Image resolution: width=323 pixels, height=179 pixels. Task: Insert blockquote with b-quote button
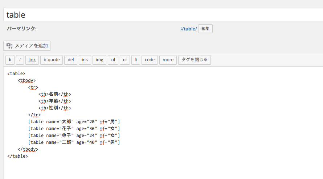(52, 60)
